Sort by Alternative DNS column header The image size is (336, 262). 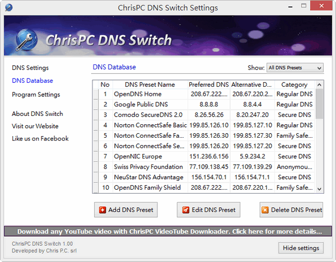252,85
